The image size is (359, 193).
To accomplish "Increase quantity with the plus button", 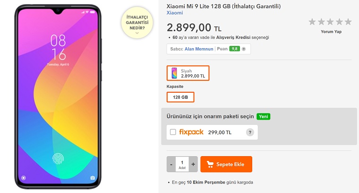I will (x=193, y=164).
